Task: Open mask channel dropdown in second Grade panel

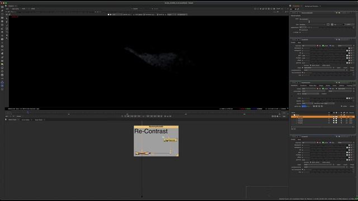Action: [x=318, y=165]
